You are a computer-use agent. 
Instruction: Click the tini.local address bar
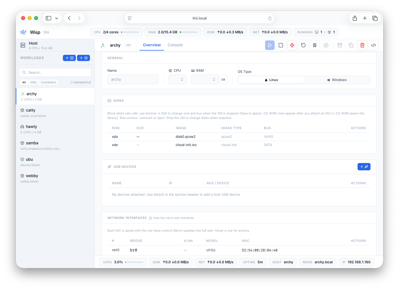tap(199, 18)
